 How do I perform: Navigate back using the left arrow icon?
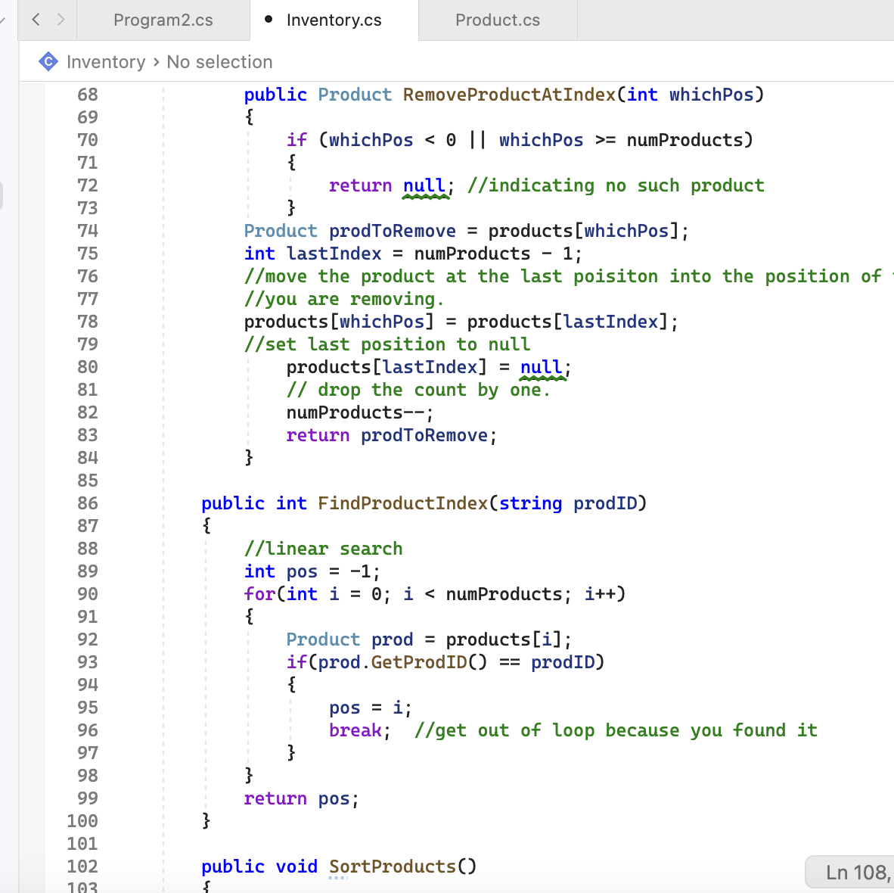point(36,20)
